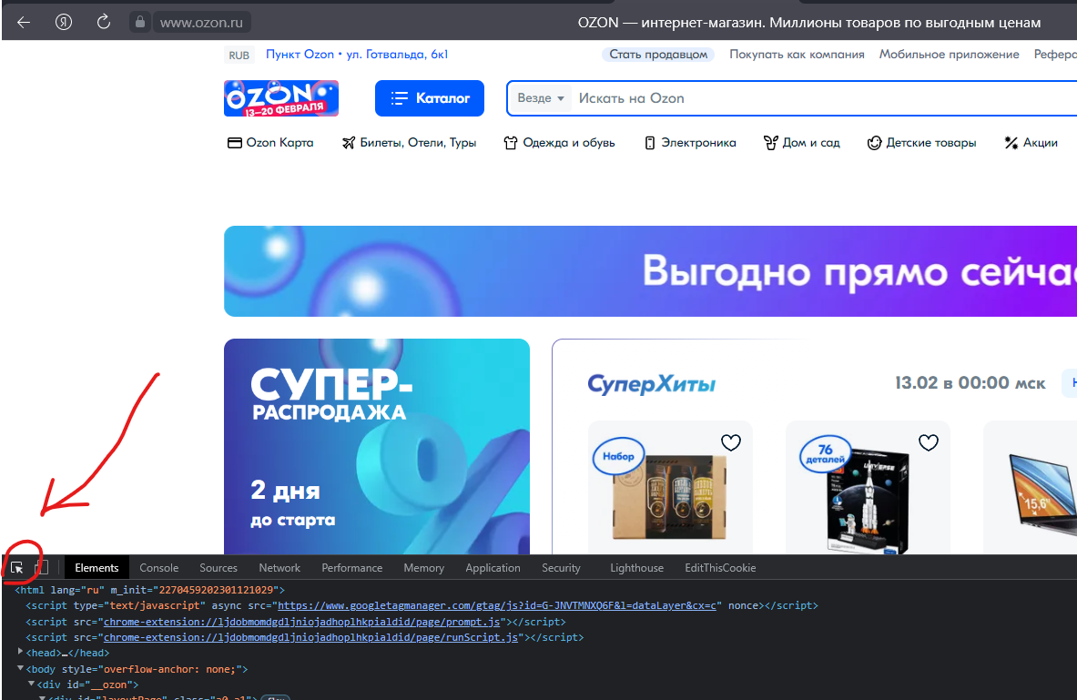Open Дом и сад category
This screenshot has width=1077, height=700.
point(801,143)
